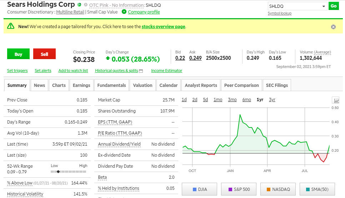Set chart range to 3mo

coord(232,100)
